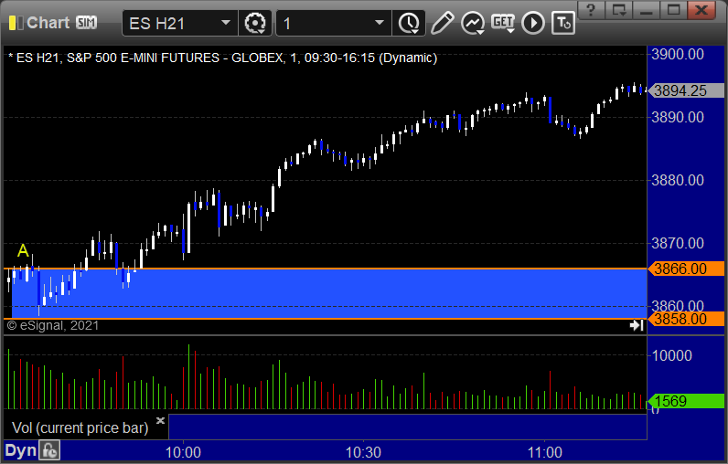Click the 11:00 time axis label

[x=544, y=452]
